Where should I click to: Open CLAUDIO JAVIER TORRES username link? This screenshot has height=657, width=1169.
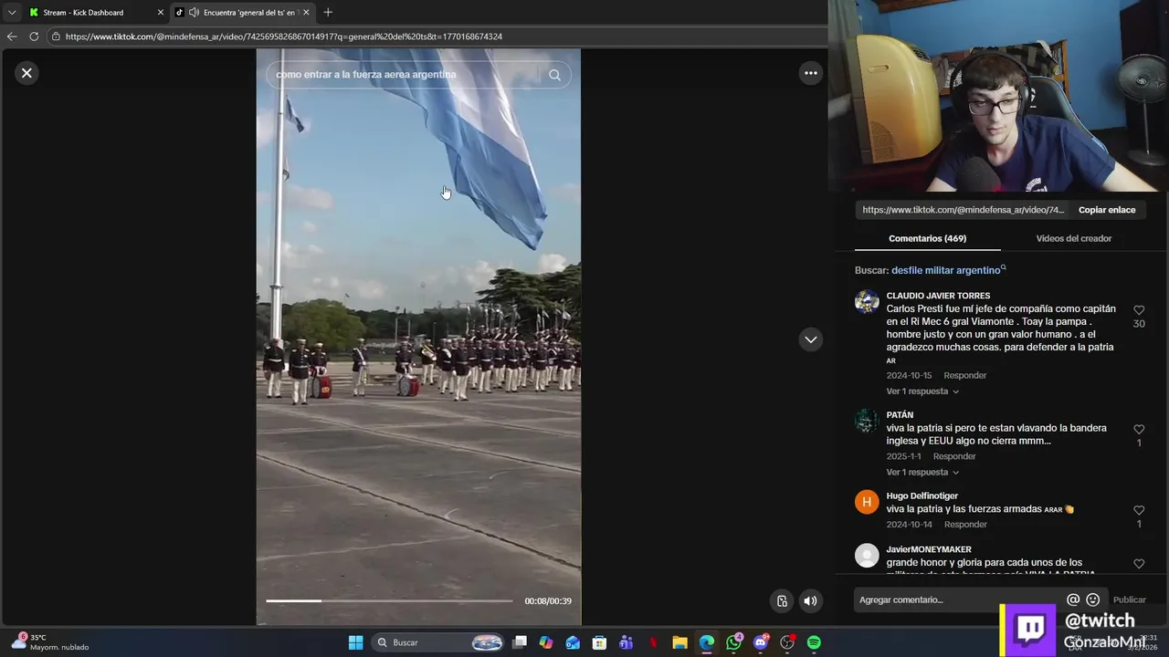(938, 296)
